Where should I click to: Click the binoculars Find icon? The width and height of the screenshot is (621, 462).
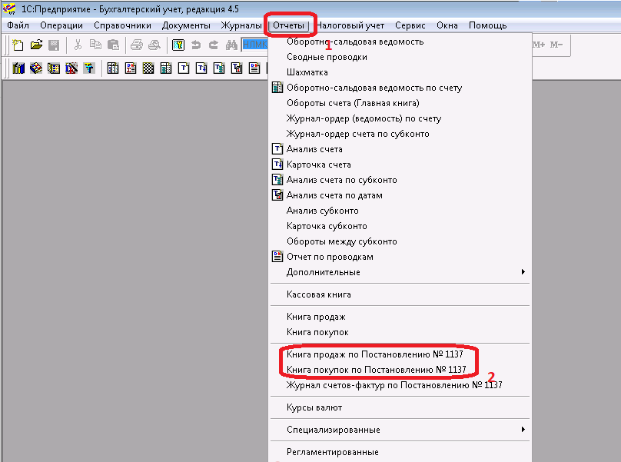coord(231,45)
